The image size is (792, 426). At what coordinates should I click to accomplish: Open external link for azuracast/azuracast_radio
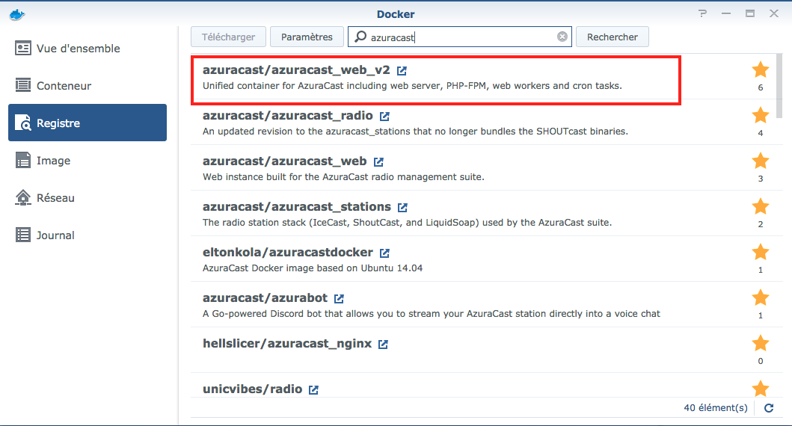(x=384, y=116)
